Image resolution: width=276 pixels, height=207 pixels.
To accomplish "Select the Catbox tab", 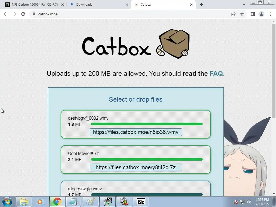I will tap(163, 5).
